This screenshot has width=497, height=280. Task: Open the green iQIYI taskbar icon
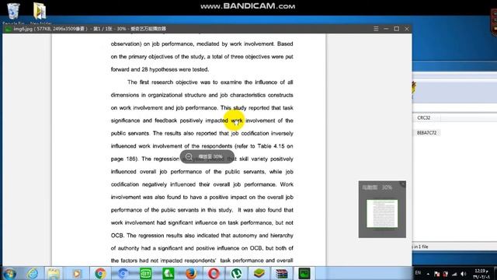[145, 273]
